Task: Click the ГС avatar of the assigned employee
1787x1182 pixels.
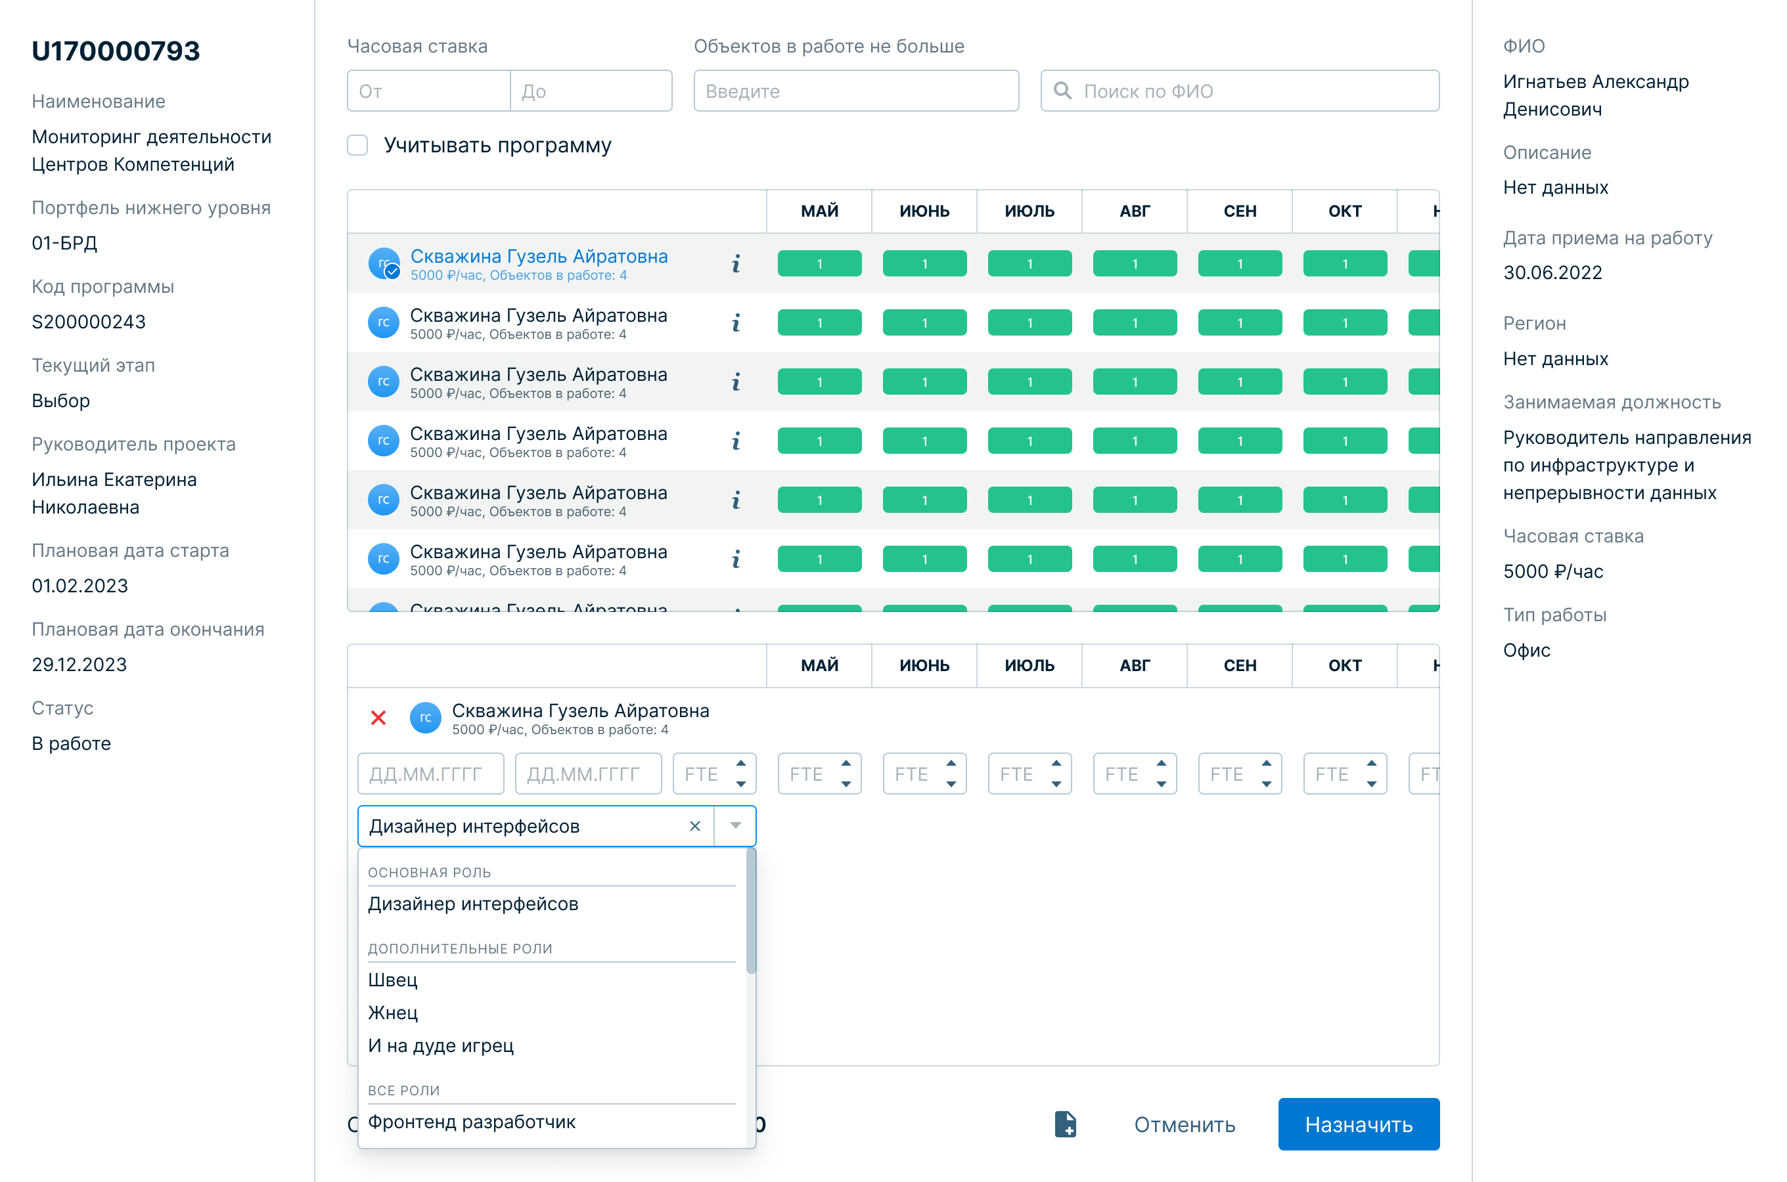Action: 425,718
